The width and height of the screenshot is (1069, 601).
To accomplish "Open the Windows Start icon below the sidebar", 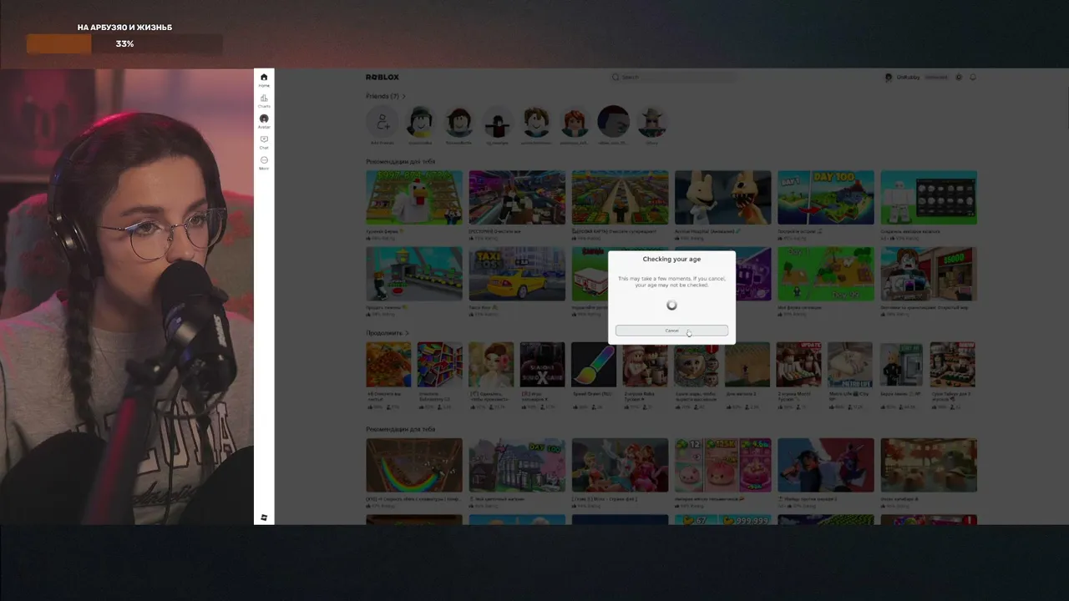I will 264,518.
